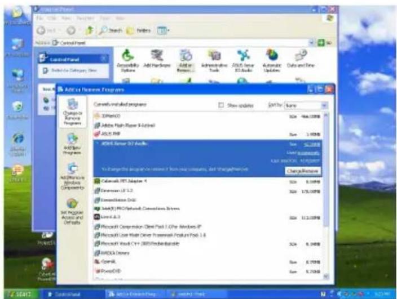The width and height of the screenshot is (397, 299).
Task: Select the My Documents desktop icon
Action: click(17, 16)
